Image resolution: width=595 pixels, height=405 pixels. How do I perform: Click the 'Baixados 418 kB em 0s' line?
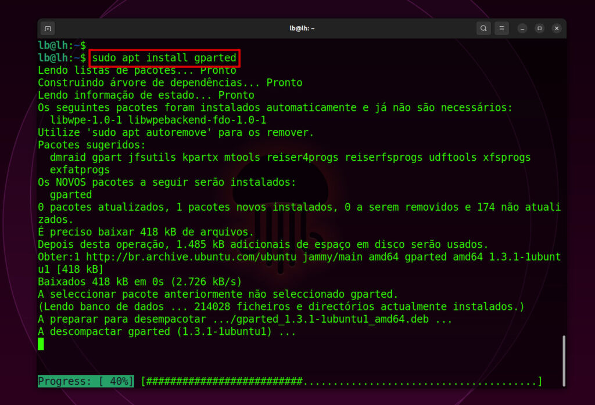tap(140, 282)
